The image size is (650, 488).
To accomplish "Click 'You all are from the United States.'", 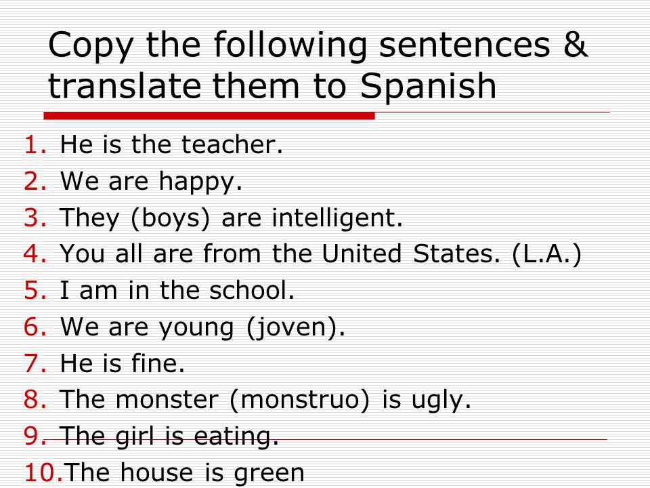I will point(280,253).
